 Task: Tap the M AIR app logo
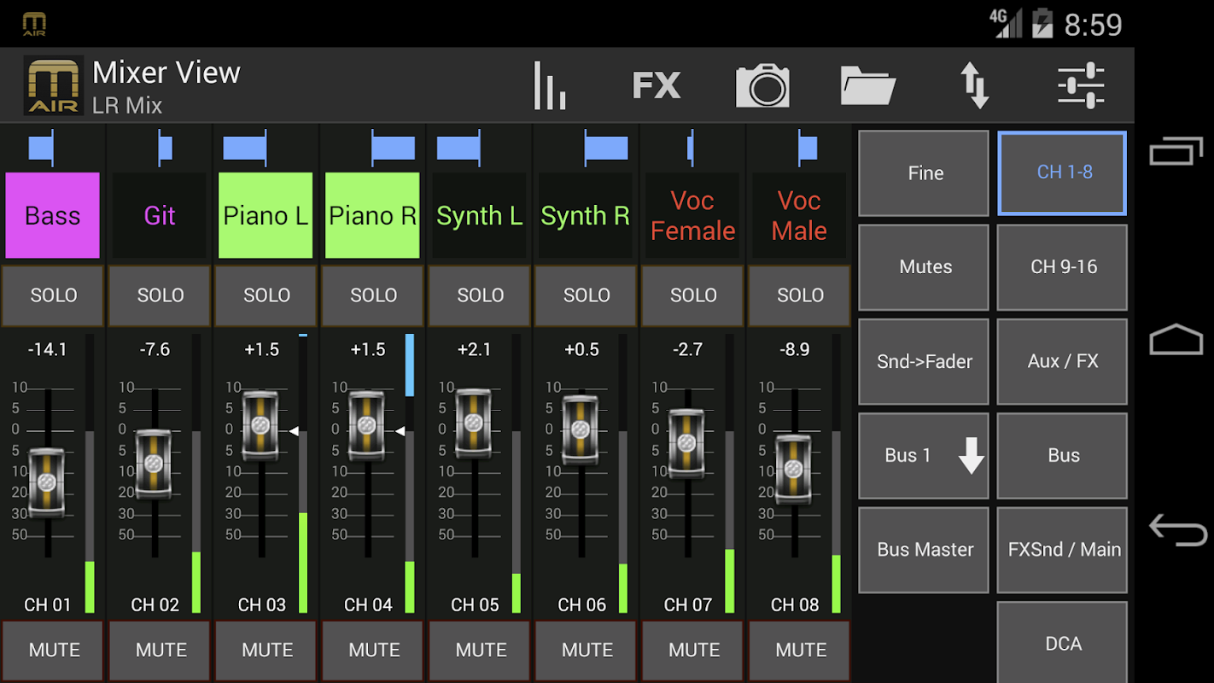tap(53, 85)
